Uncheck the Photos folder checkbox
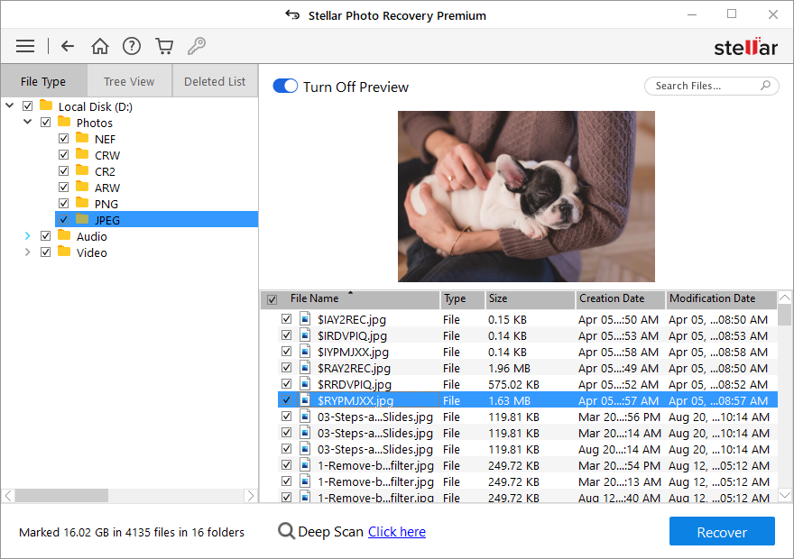Image resolution: width=794 pixels, height=559 pixels. click(x=46, y=122)
